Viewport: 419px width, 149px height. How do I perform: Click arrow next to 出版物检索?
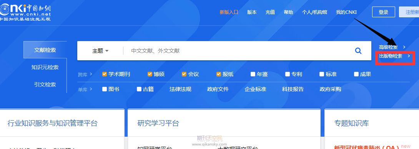click(409, 56)
